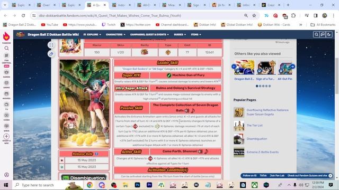Expand the Characters menu
339x190 pixels.
pyautogui.click(x=115, y=34)
